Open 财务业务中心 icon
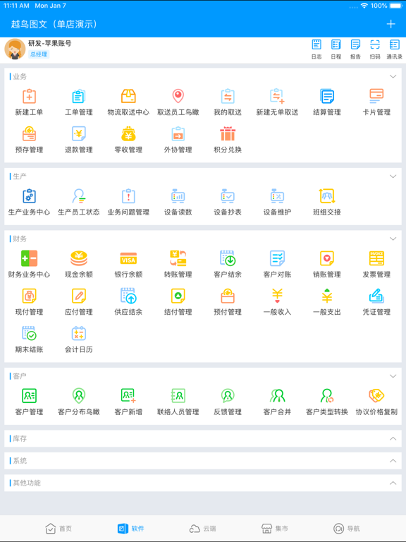The image size is (406, 542). [x=29, y=258]
